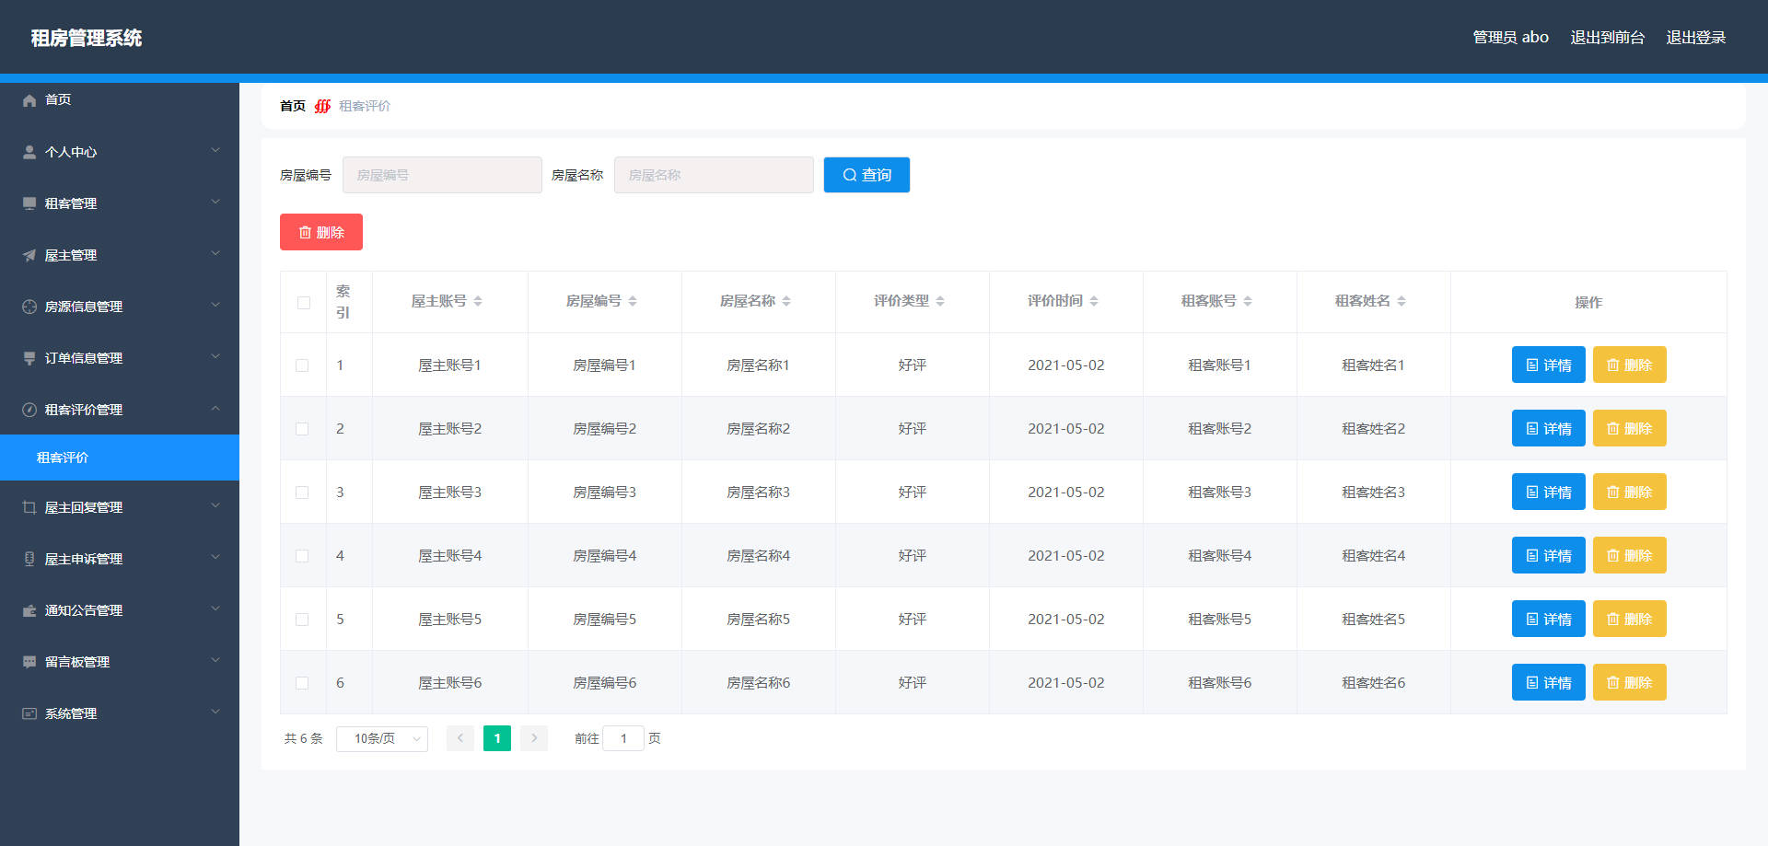
Task: Focus the 房屋编号 search input
Action: (442, 175)
